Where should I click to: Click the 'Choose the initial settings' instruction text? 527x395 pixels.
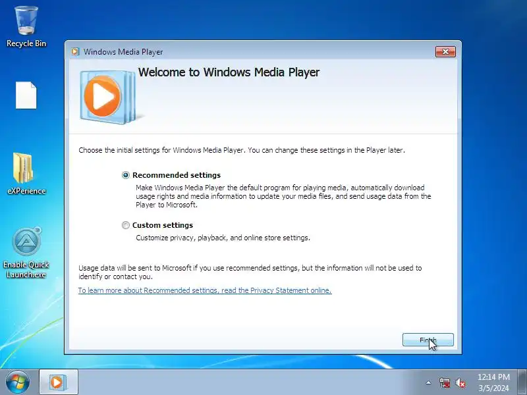coord(242,150)
